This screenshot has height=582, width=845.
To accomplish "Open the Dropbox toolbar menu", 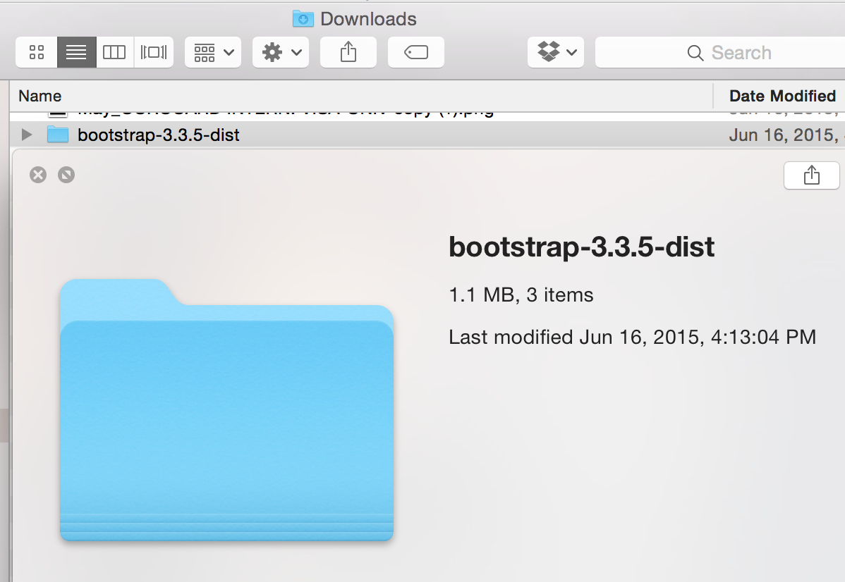I will pos(556,52).
